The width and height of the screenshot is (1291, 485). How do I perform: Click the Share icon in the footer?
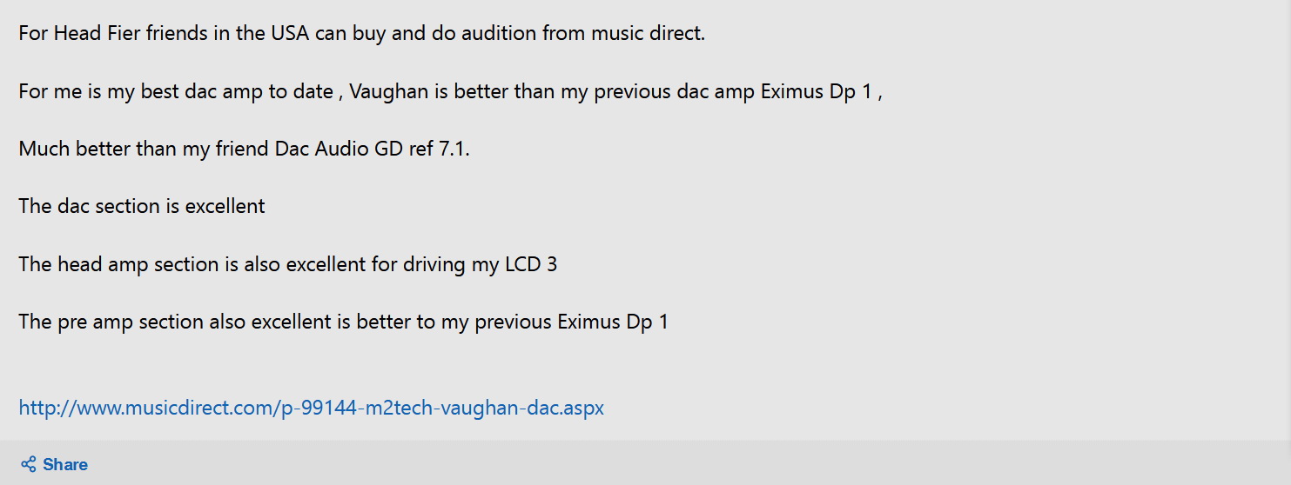point(28,464)
